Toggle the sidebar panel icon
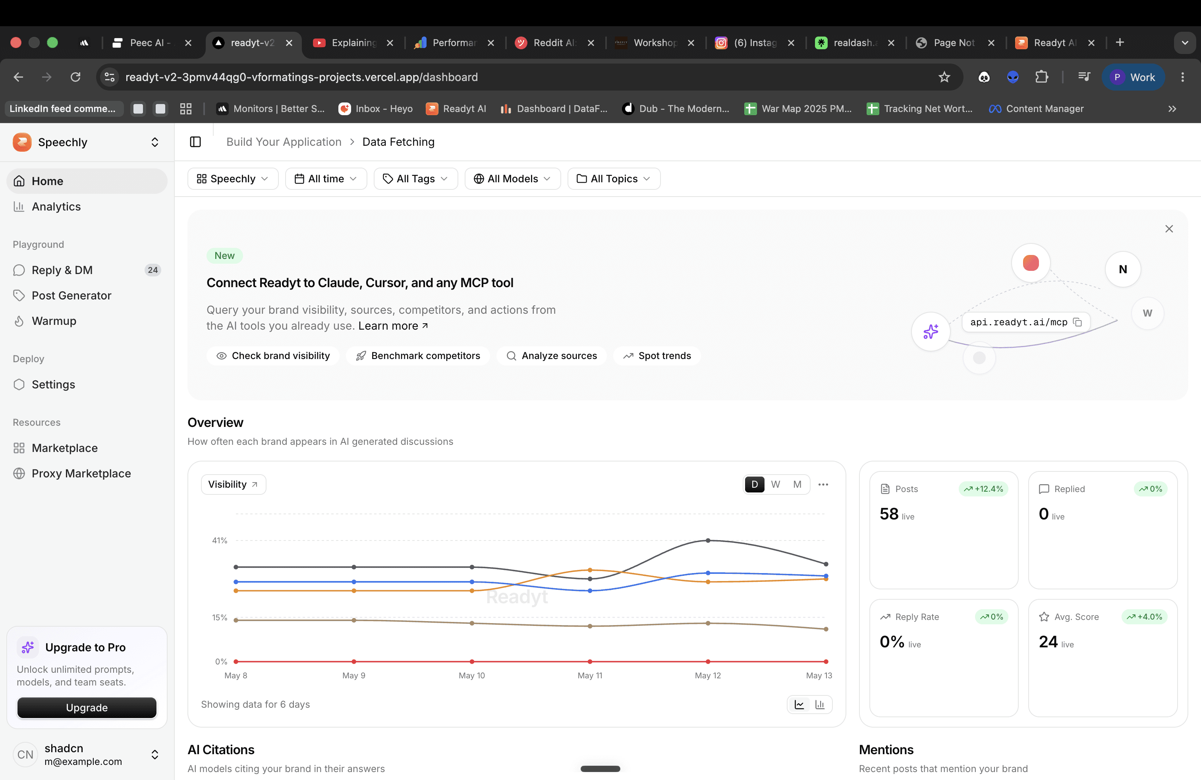The image size is (1201, 780). pos(195,142)
